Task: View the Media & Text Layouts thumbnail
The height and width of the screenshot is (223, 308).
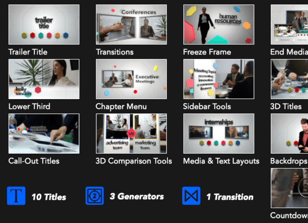Action: (x=219, y=133)
